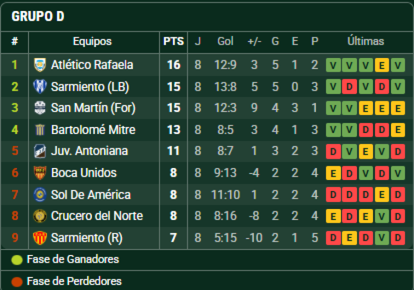Screen dimensions: 414x290
Task: Click the Sol De América team crest icon
Action: coord(40,195)
